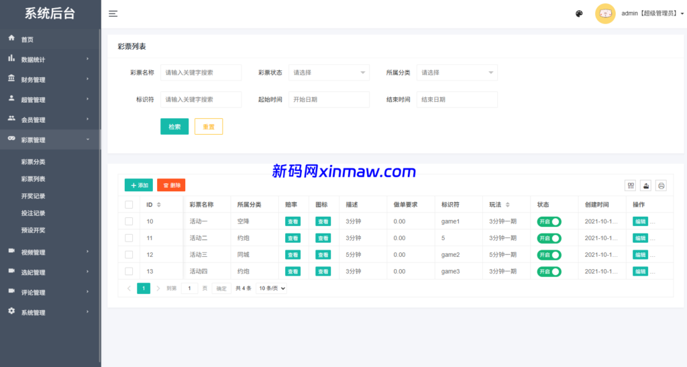Click the admin avatar image
This screenshot has height=367, width=687.
(605, 13)
